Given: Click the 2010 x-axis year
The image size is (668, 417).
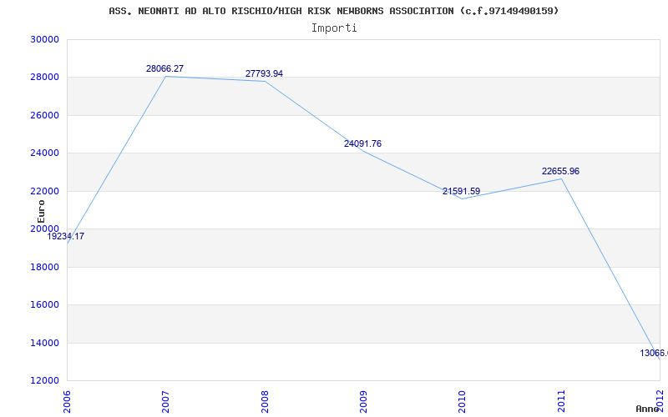Looking at the screenshot, I should tap(463, 401).
